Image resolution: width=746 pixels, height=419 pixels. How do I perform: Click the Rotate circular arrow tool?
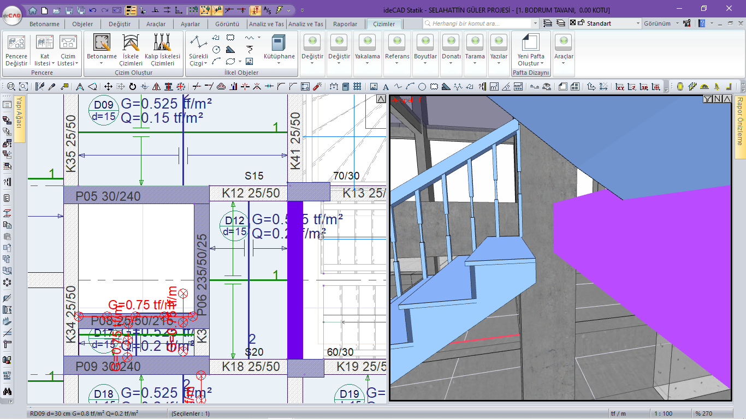[x=132, y=86]
